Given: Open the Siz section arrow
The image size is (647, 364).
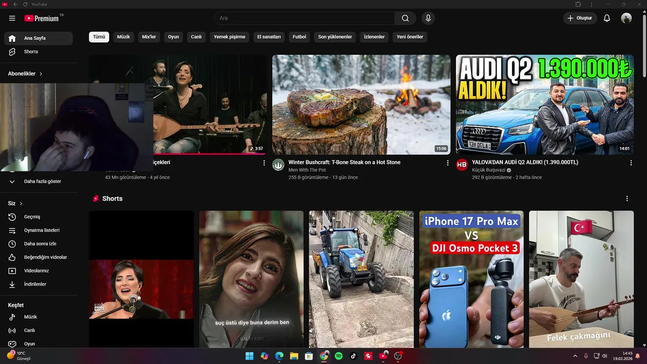Looking at the screenshot, I should pyautogui.click(x=15, y=203).
